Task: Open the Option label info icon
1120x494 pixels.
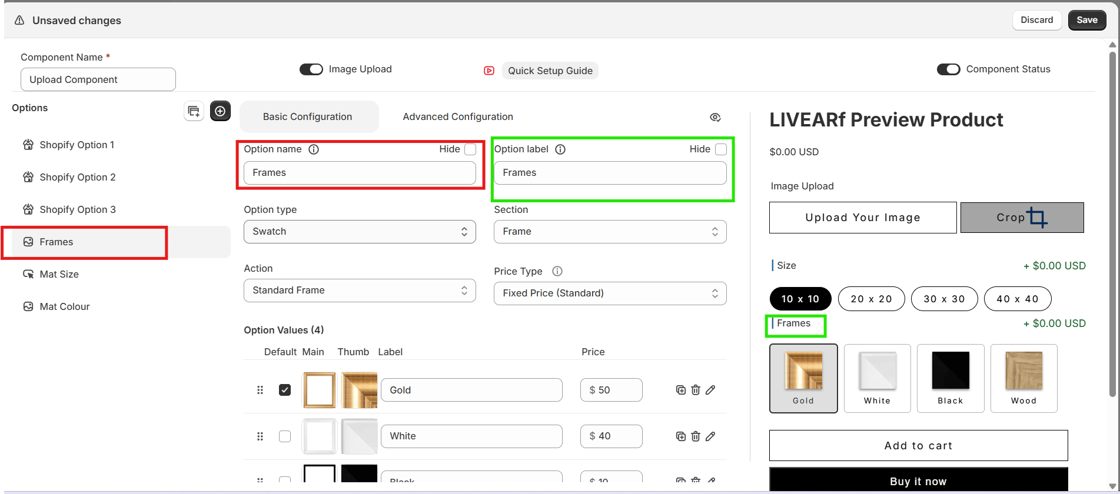Action: coord(560,149)
